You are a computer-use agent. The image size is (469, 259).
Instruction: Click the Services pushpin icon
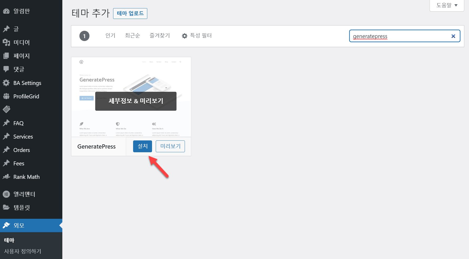pos(6,136)
